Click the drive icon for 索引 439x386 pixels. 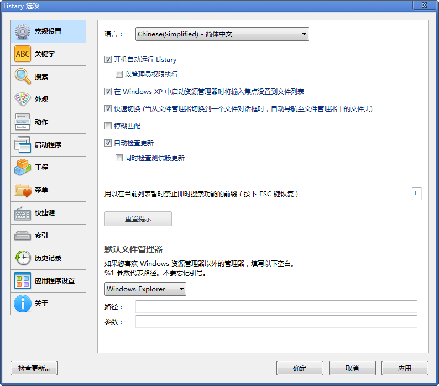pos(23,235)
